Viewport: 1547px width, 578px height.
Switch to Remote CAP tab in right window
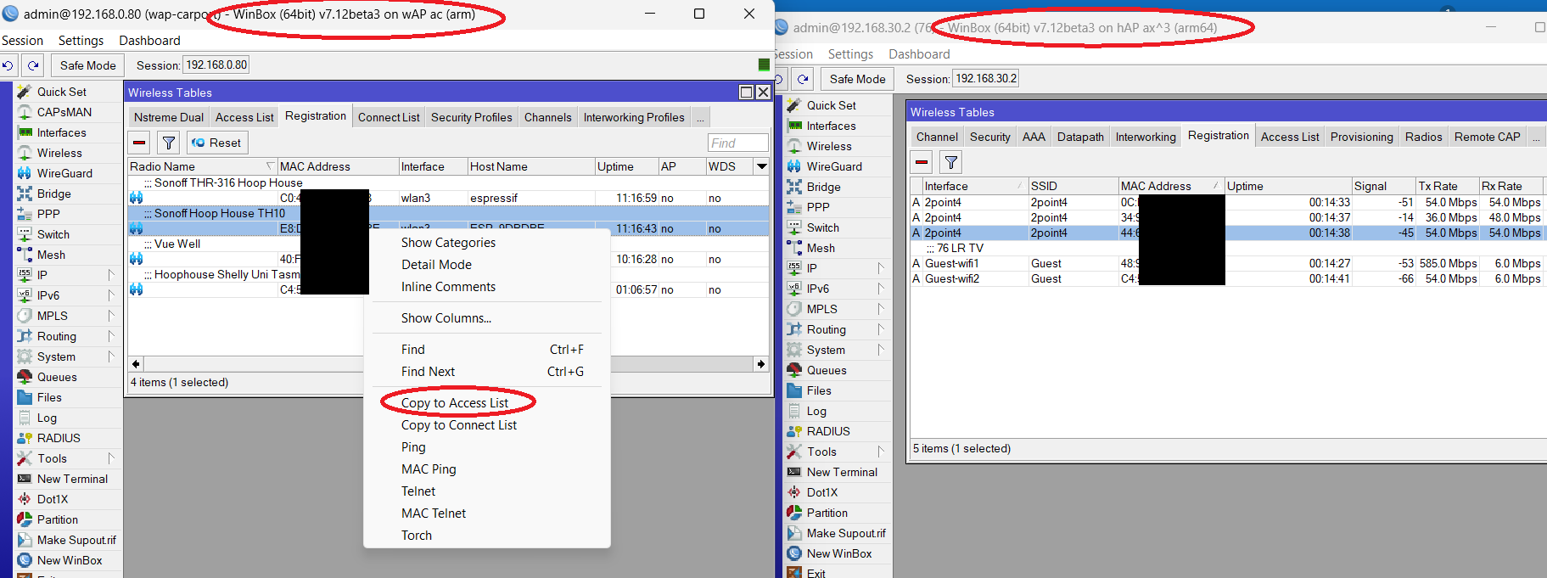[1487, 137]
